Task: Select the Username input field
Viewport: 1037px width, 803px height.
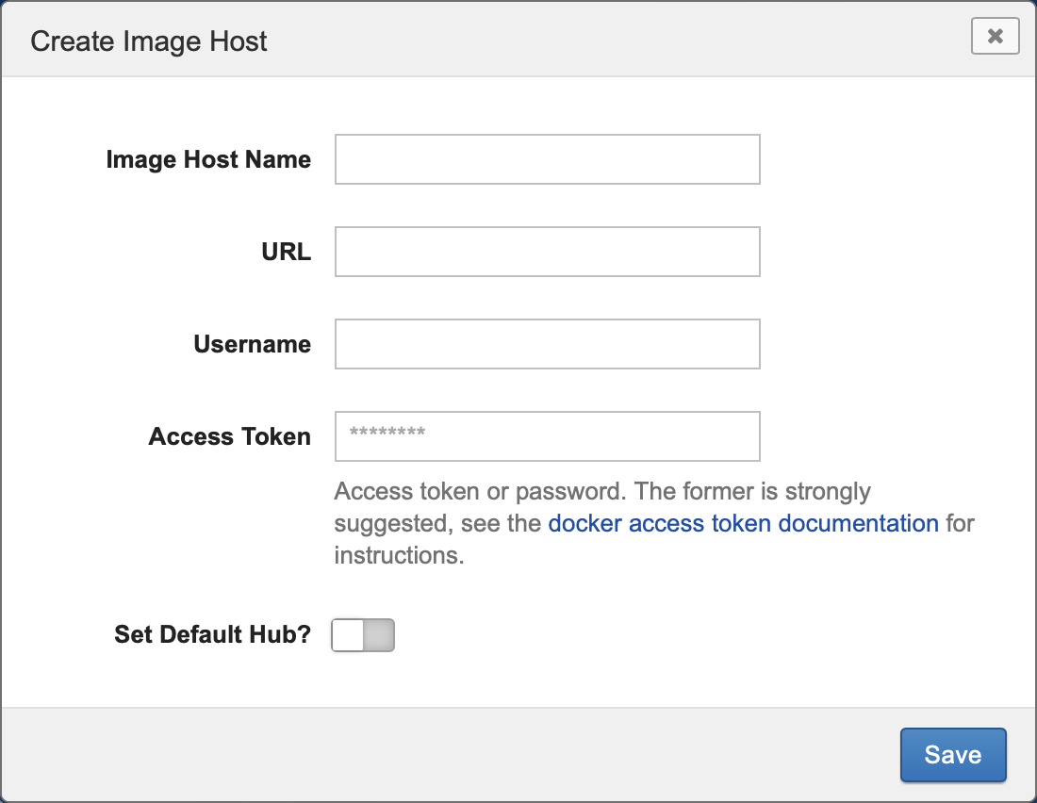Action: pos(547,344)
